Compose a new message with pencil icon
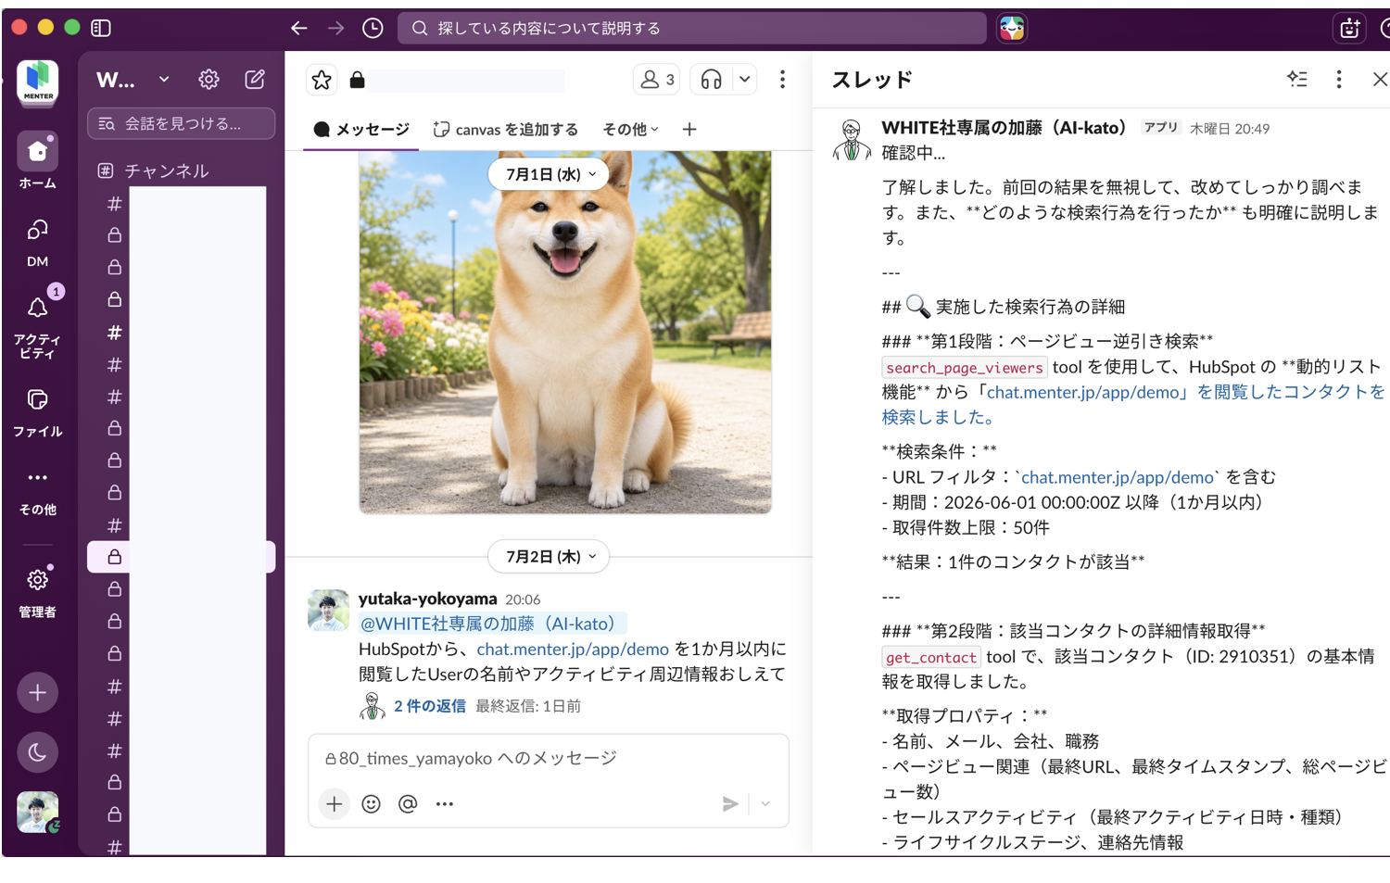This screenshot has width=1390, height=883. point(255,80)
